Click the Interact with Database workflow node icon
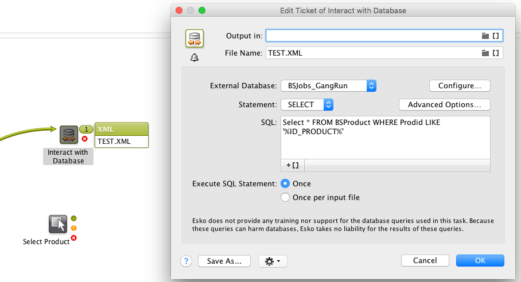 [x=69, y=135]
